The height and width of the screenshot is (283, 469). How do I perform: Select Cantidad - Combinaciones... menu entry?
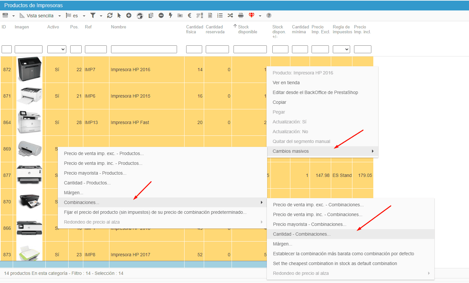(x=301, y=234)
